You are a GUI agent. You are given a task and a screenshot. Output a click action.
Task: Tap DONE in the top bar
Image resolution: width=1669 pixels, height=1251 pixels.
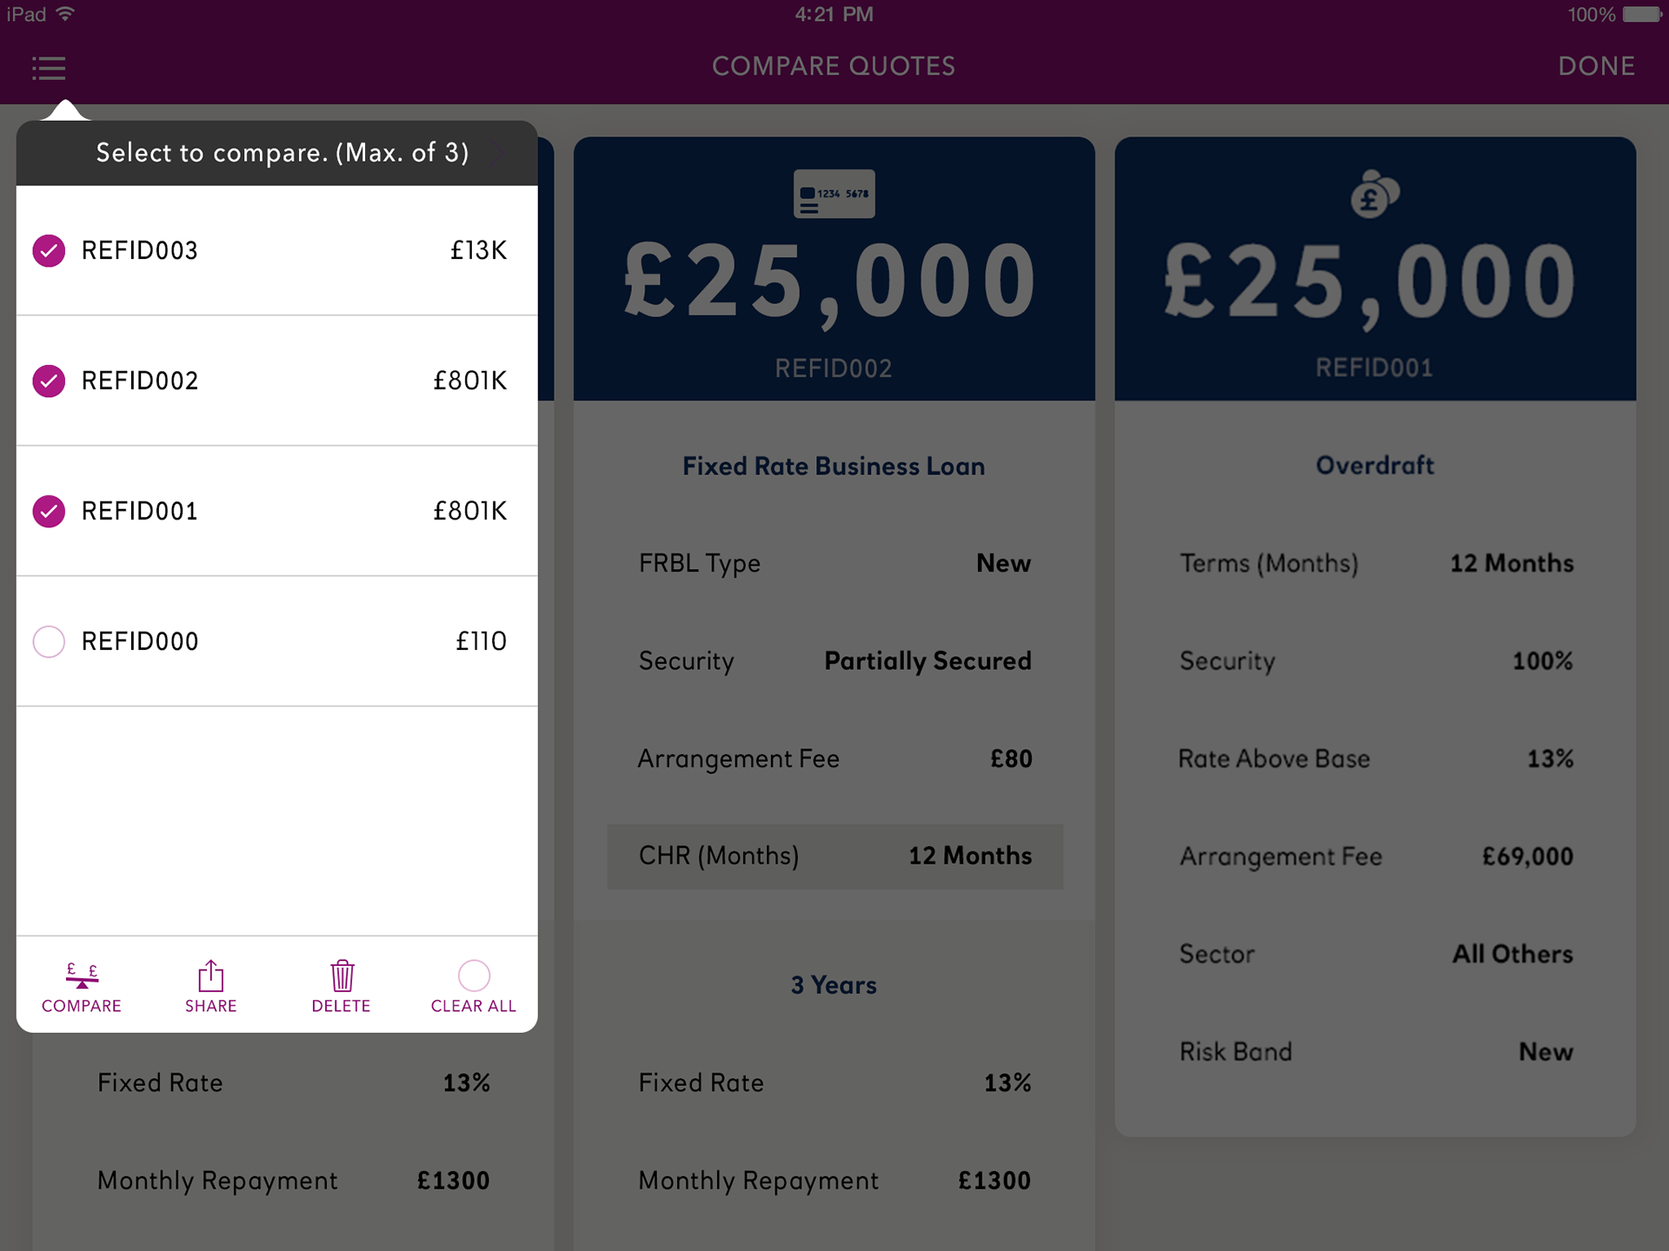pos(1596,66)
